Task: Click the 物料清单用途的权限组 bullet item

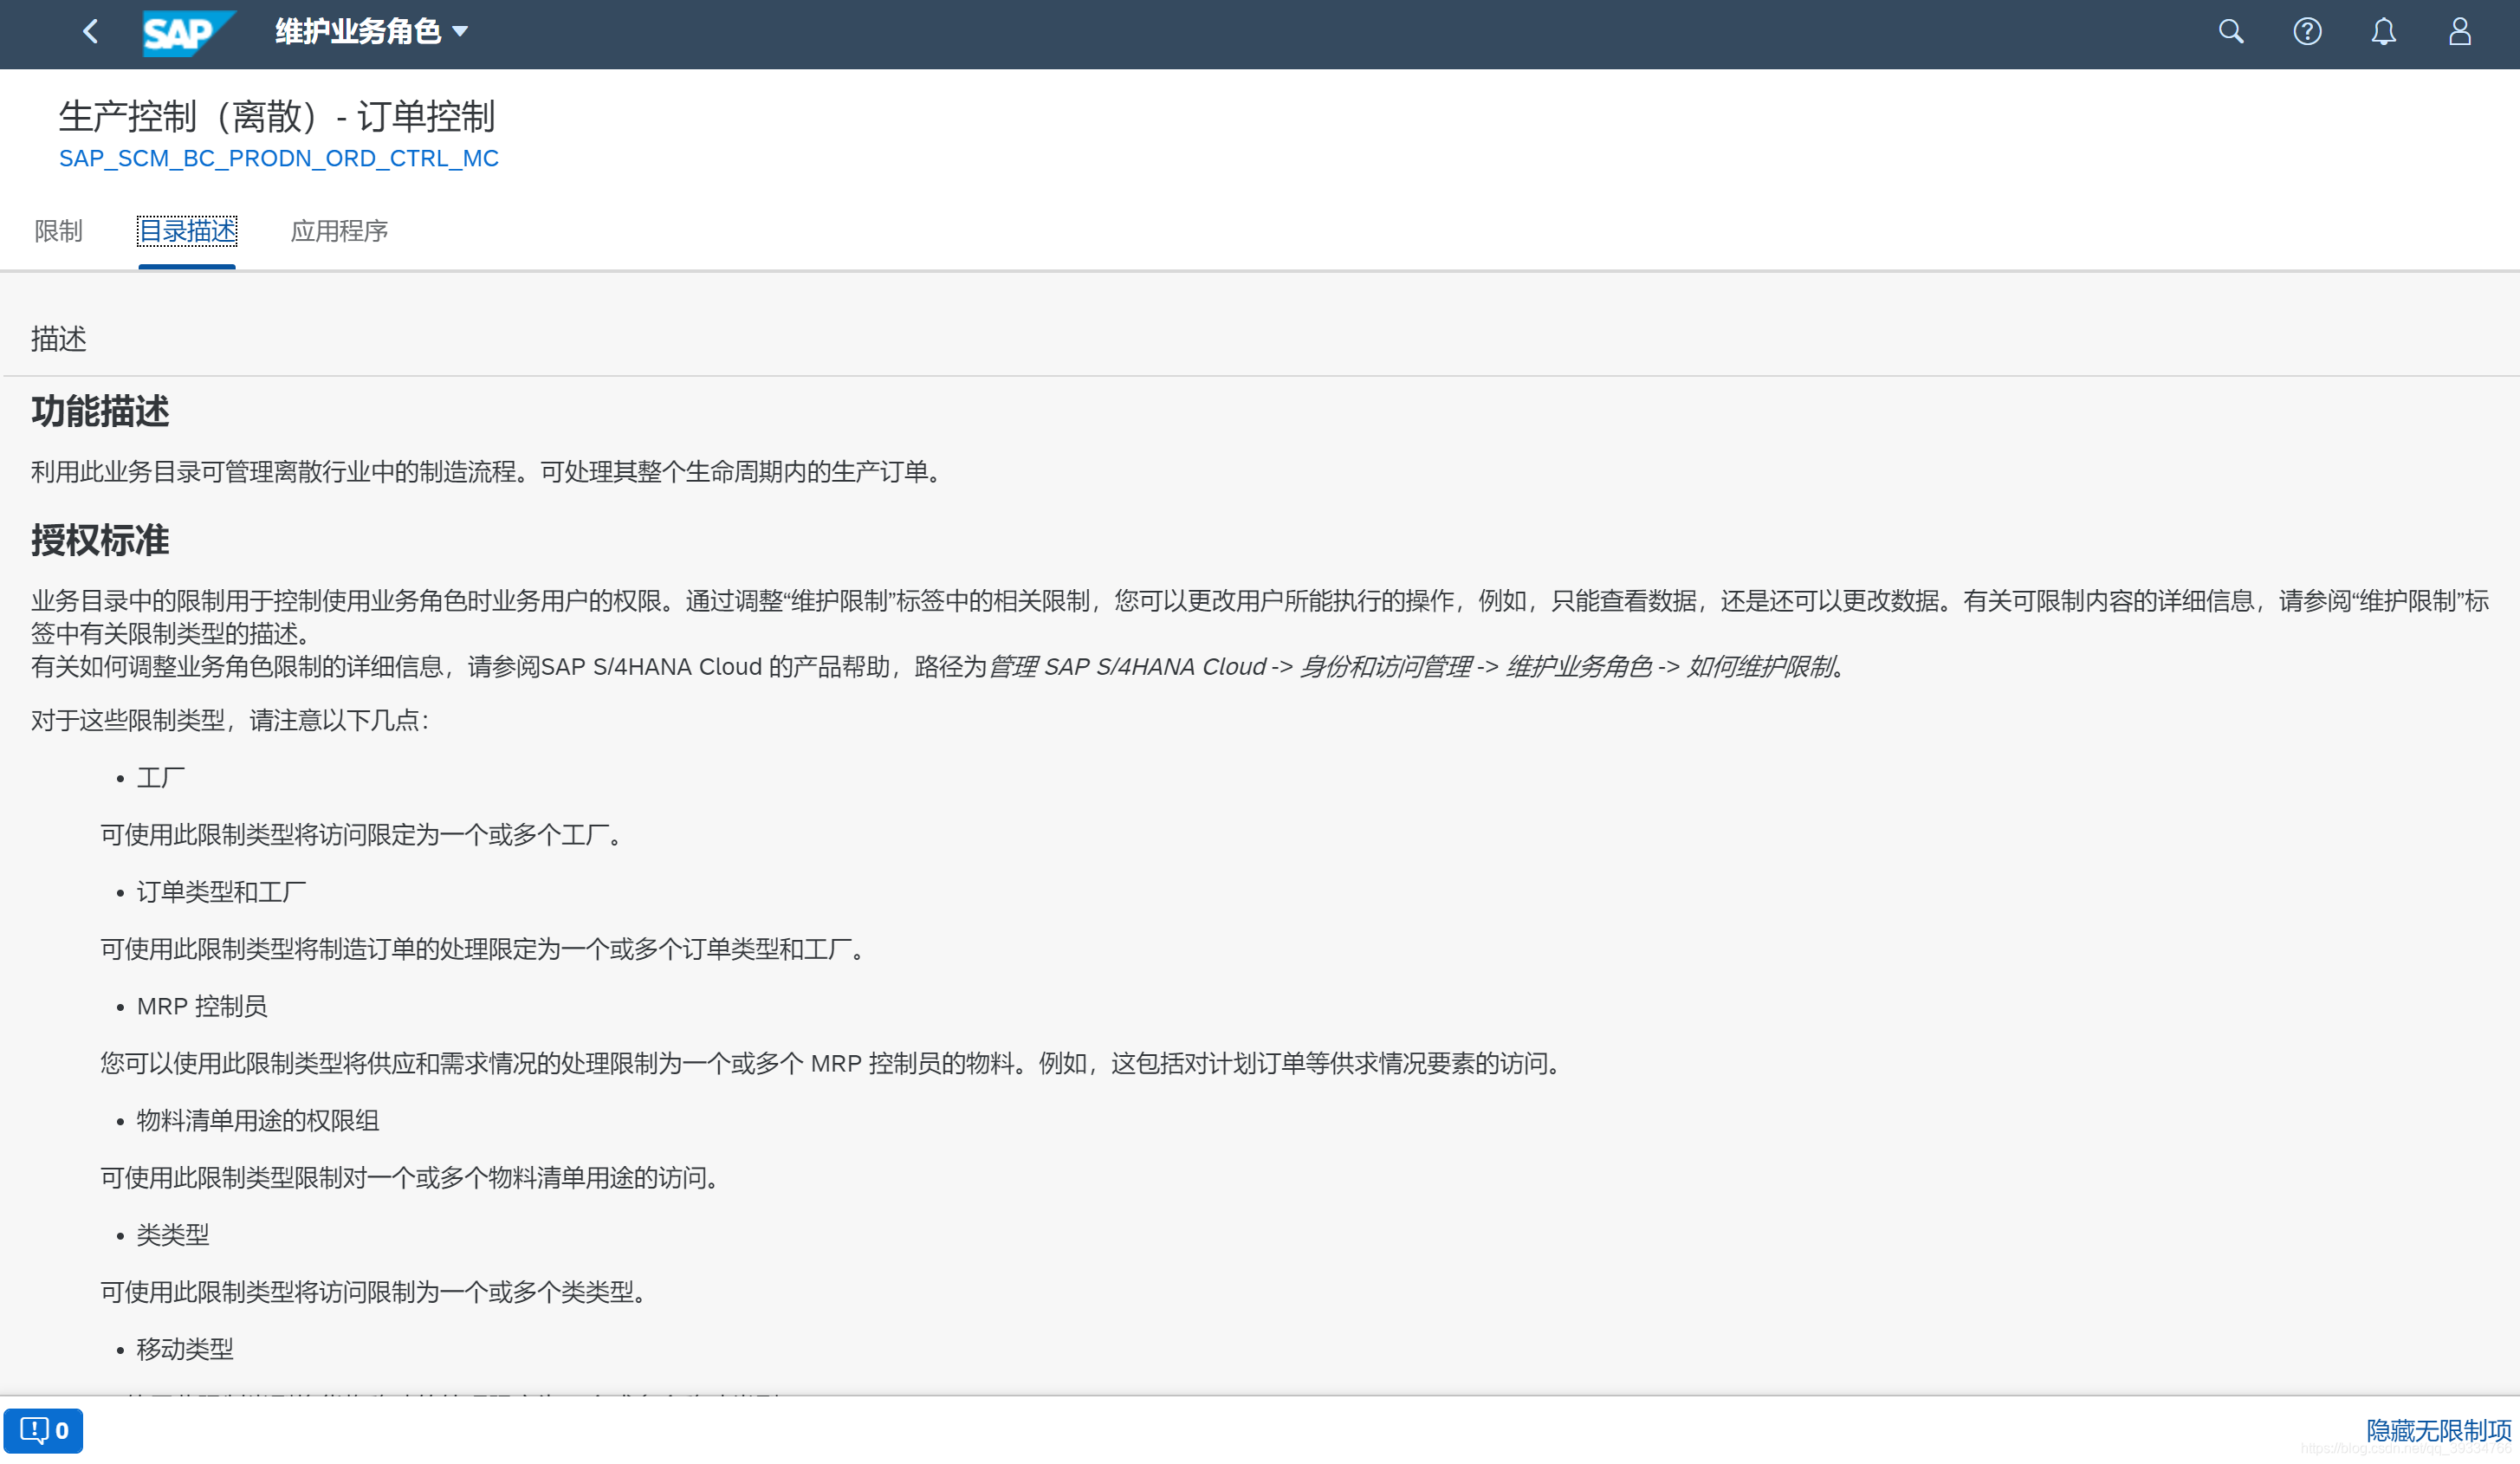Action: click(257, 1121)
